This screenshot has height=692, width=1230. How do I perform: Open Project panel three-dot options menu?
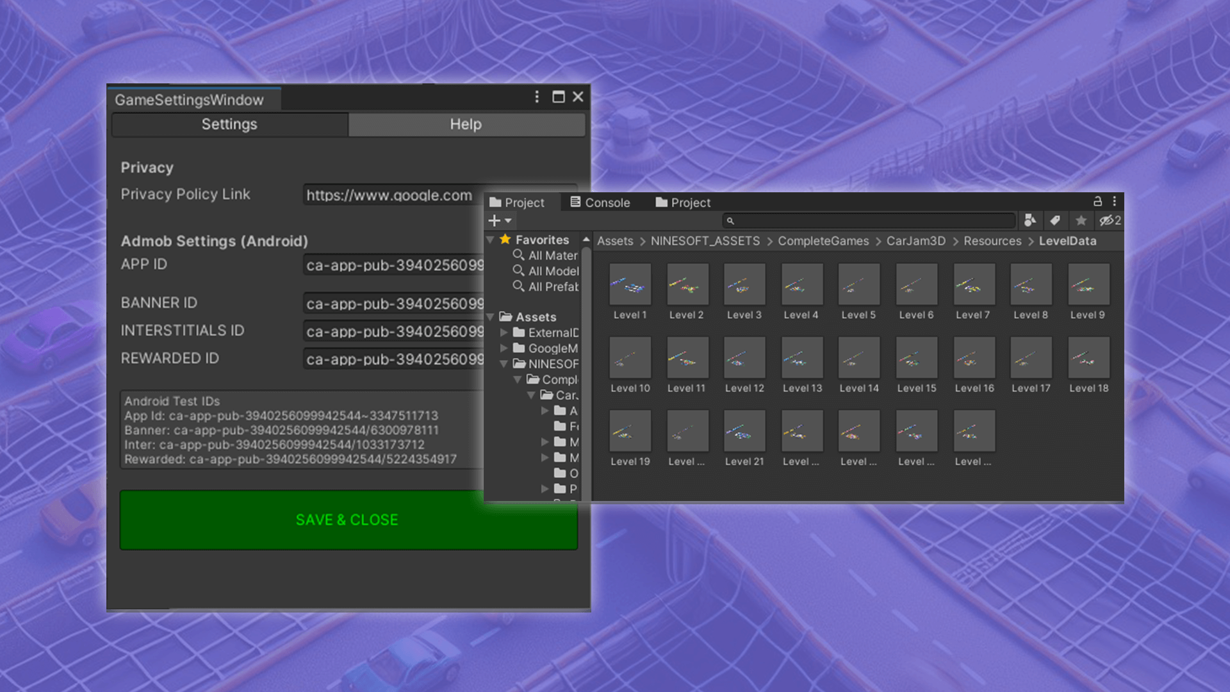point(1115,201)
